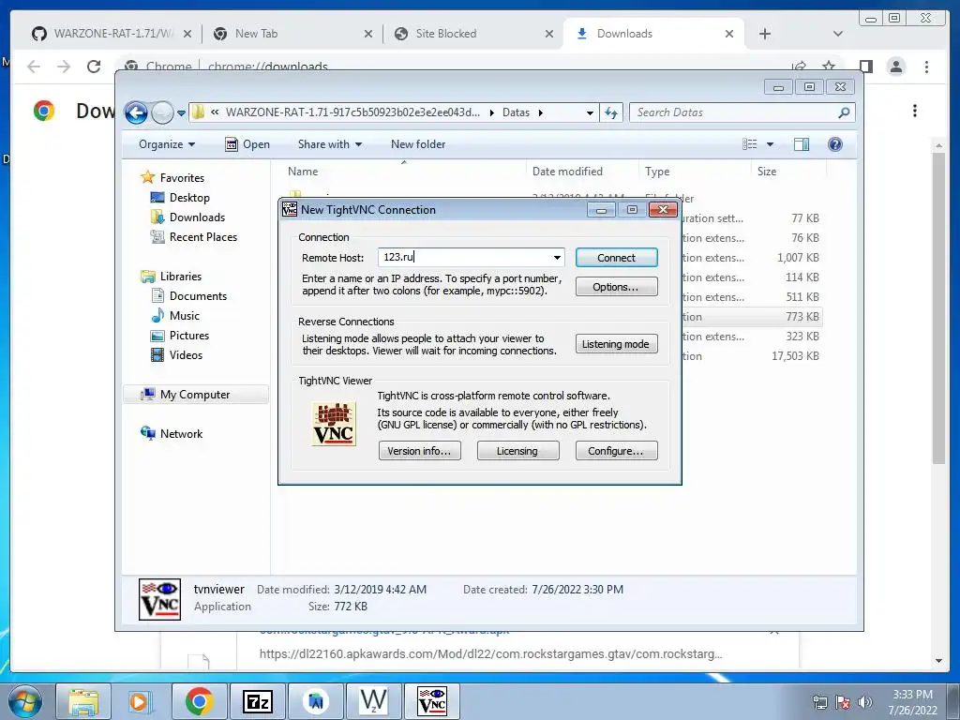This screenshot has height=720, width=960.
Task: Expand the view options dropdown arrow
Action: tap(771, 144)
